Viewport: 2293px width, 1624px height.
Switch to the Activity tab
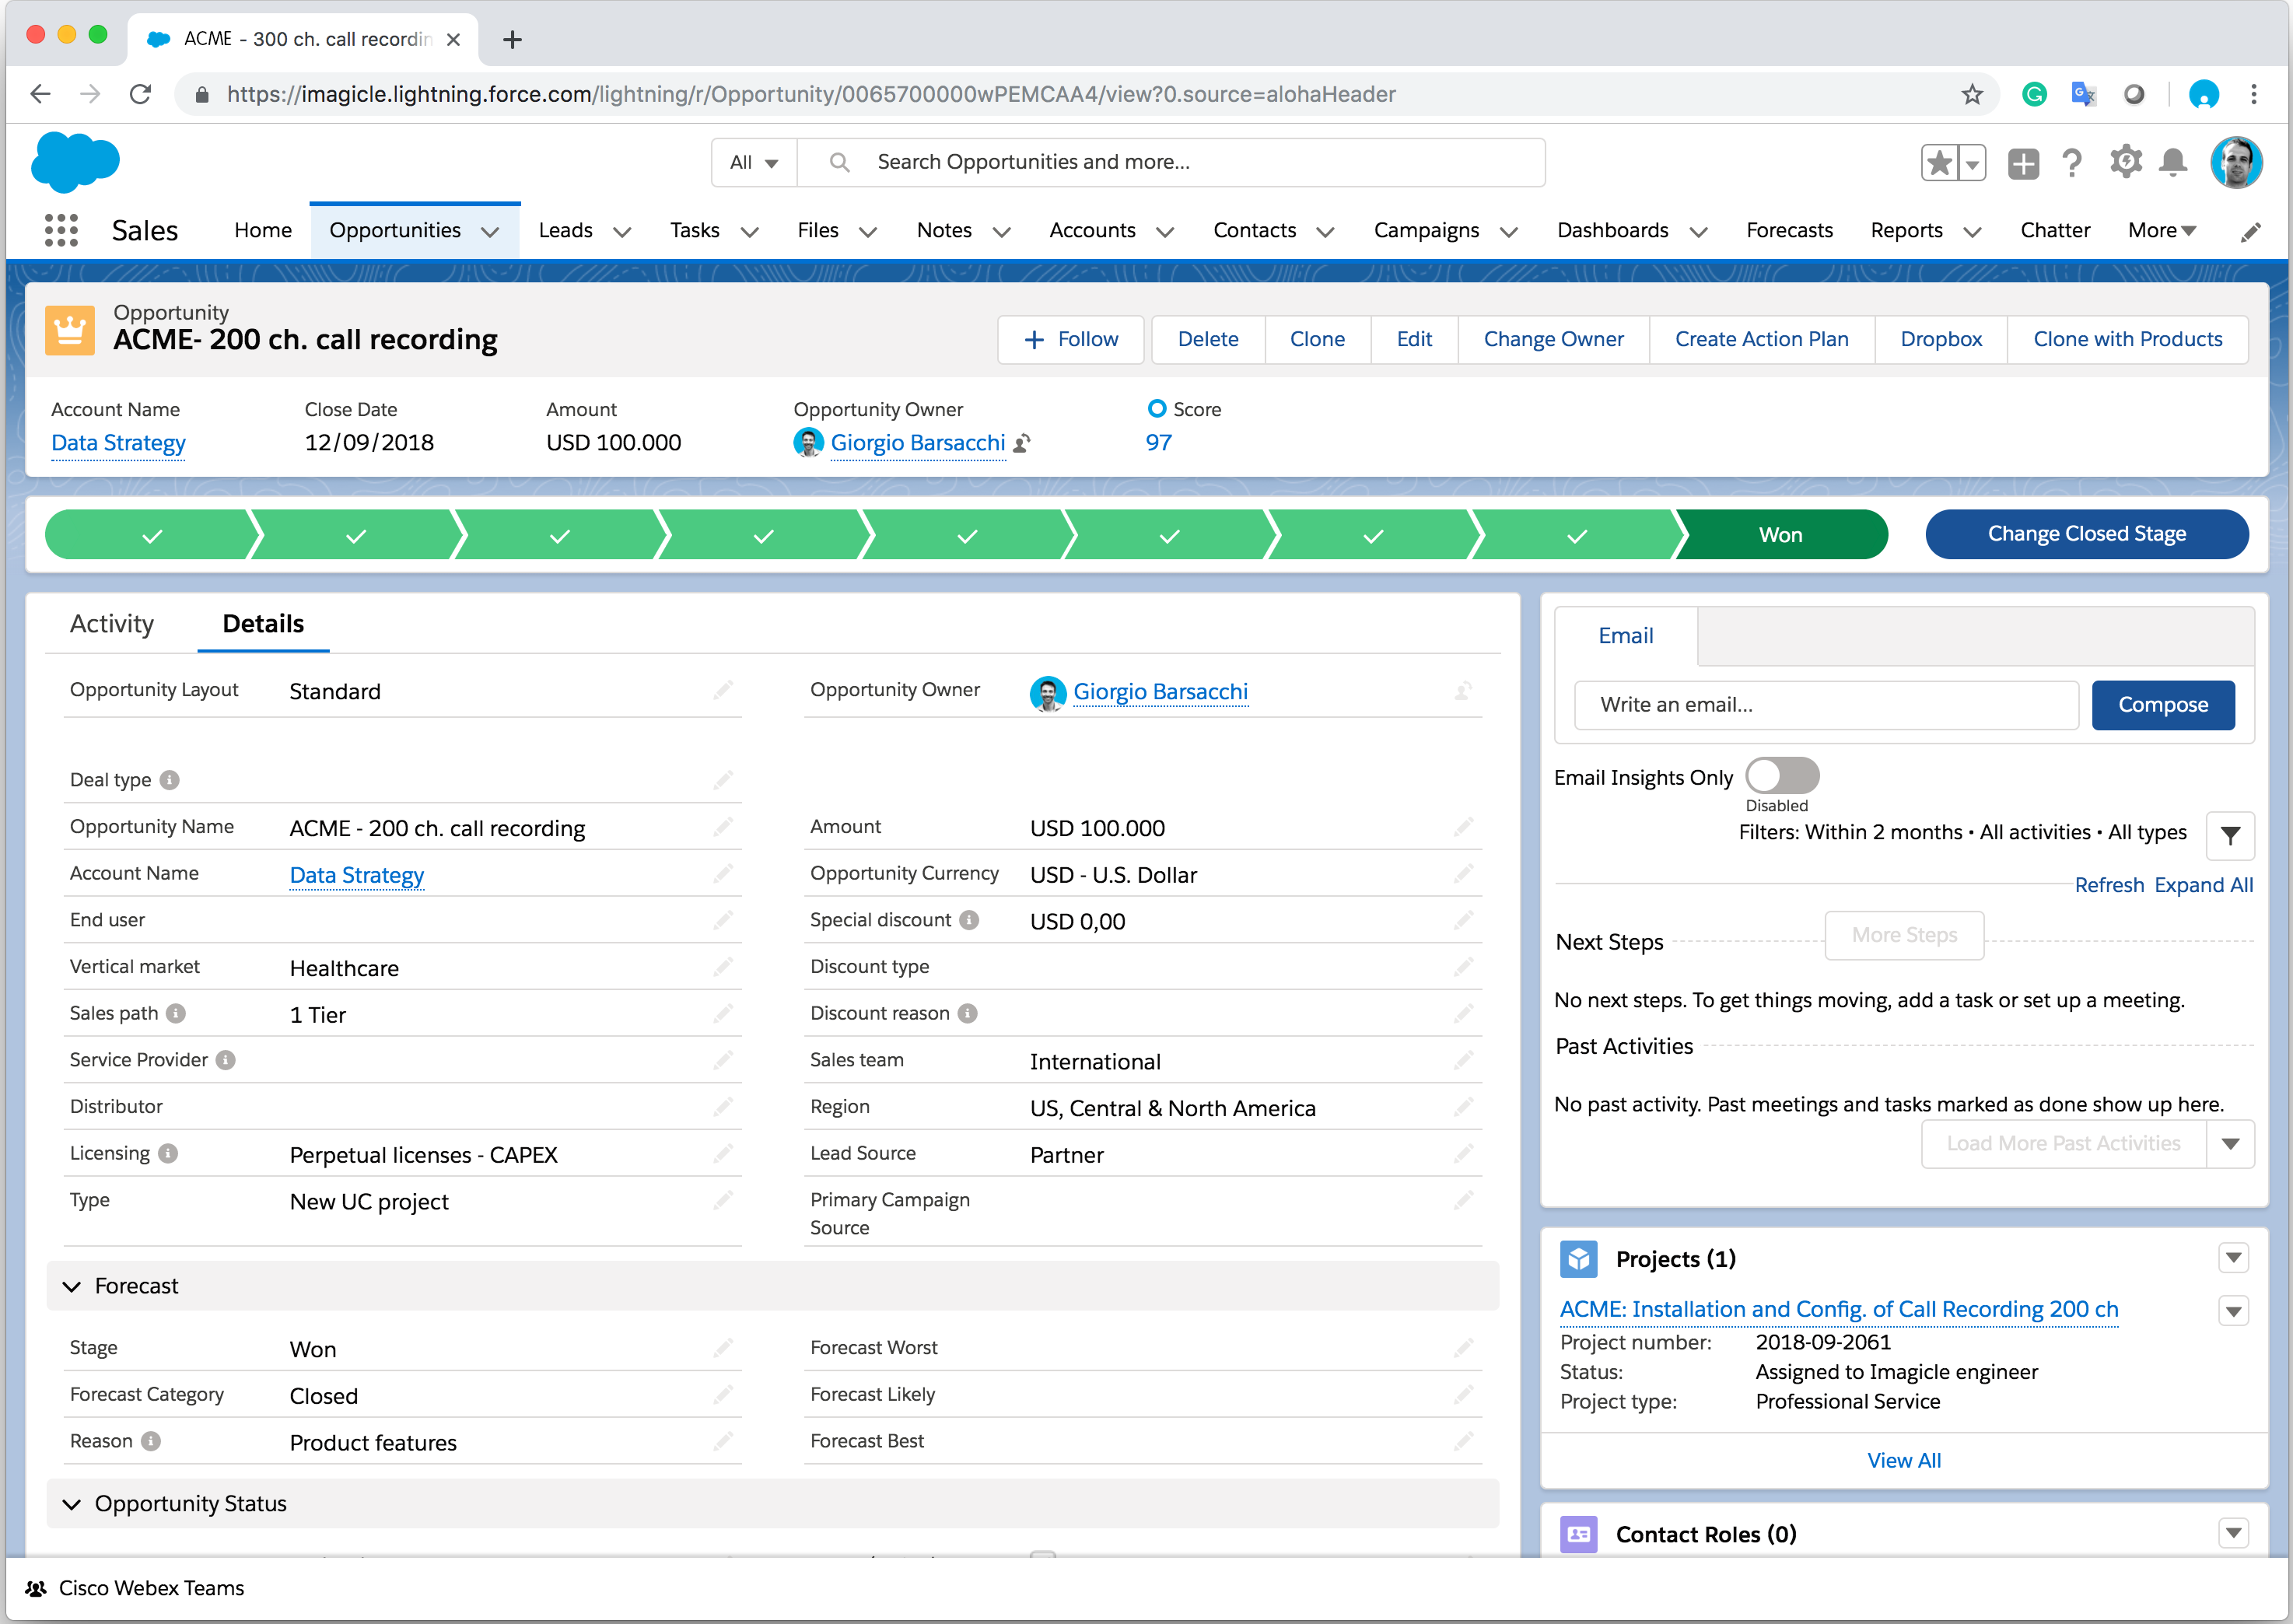tap(111, 623)
